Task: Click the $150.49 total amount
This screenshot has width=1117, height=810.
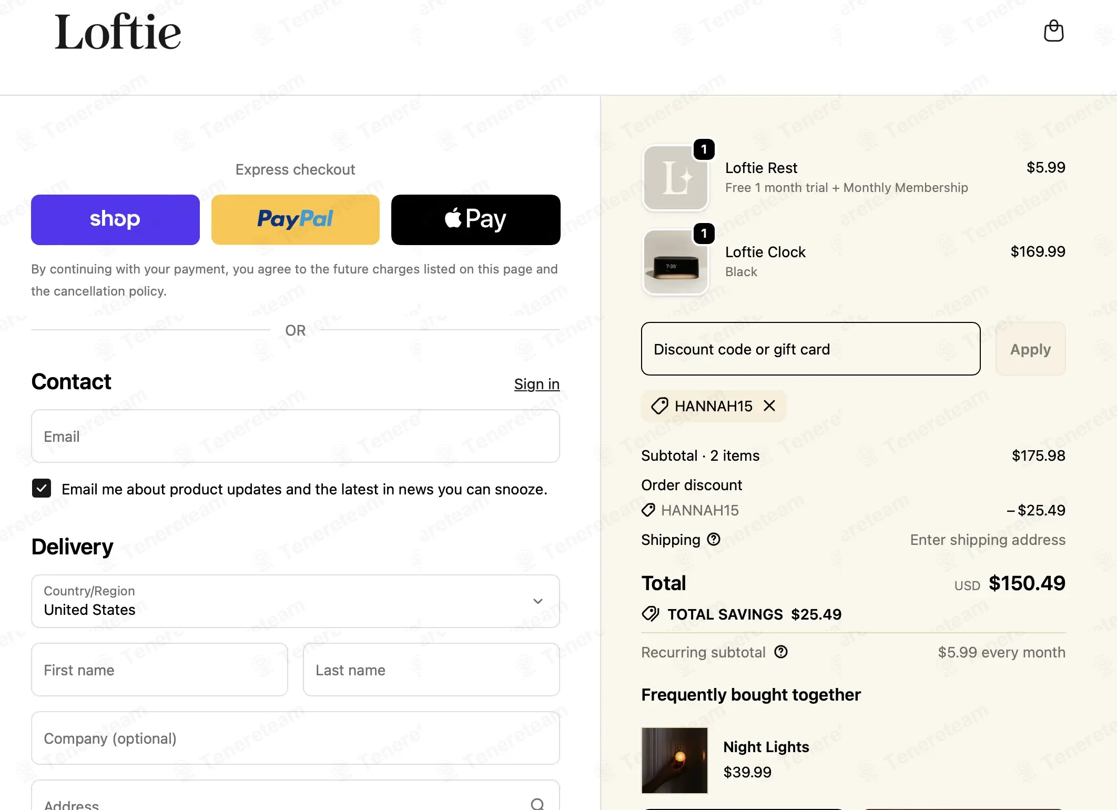Action: 1027,583
